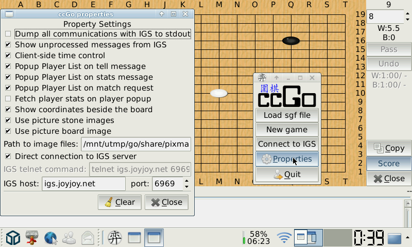Click Close button in properties dialog

[166, 202]
